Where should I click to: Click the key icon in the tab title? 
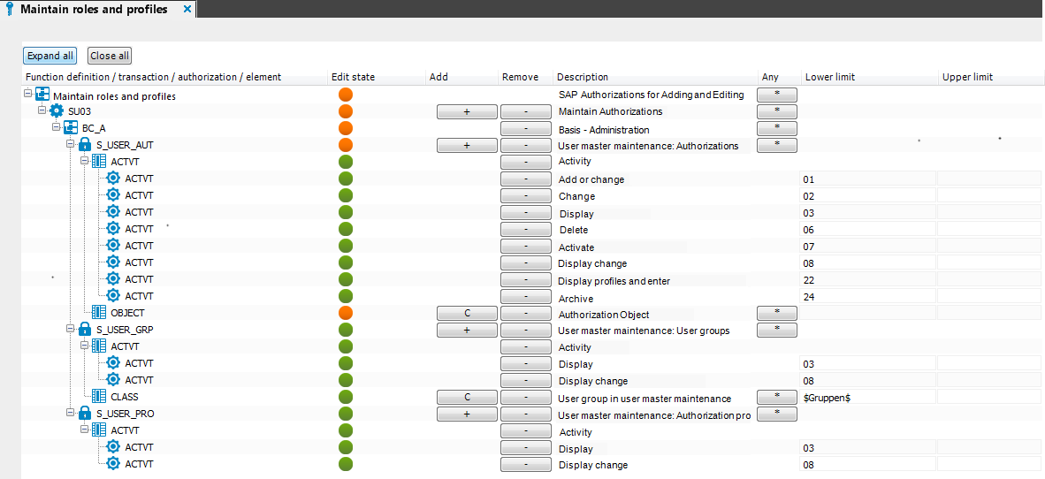(10, 10)
